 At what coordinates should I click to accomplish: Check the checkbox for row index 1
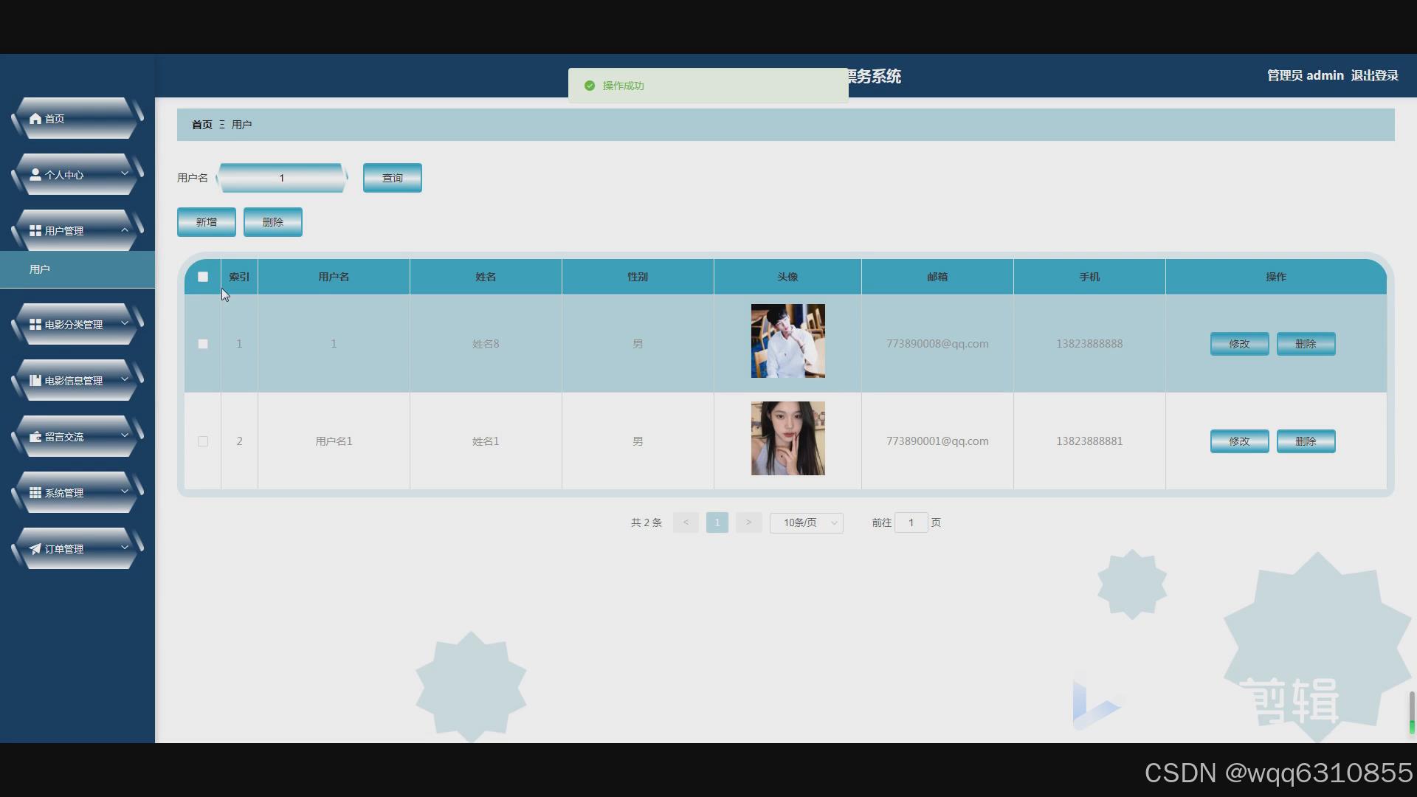203,344
